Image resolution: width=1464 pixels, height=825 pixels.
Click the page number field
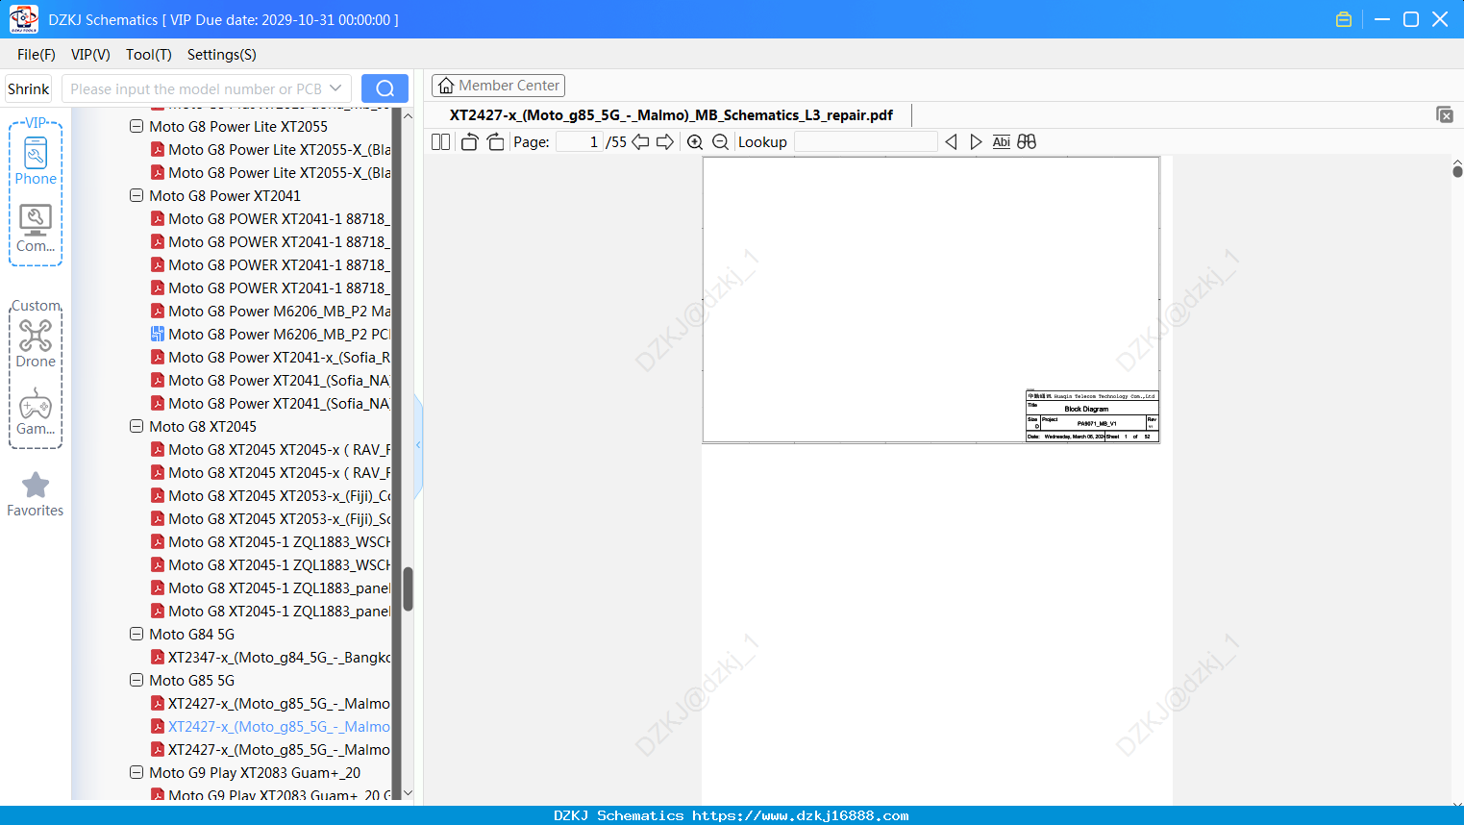pyautogui.click(x=580, y=142)
